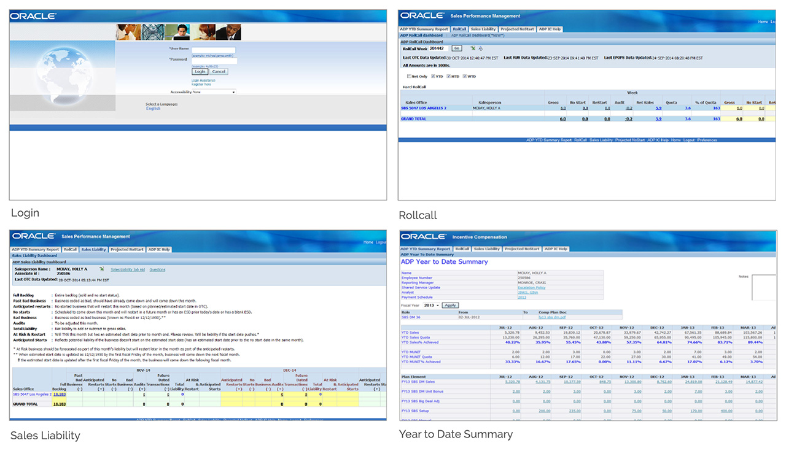Focus the Password input field
The image size is (786, 451).
(x=214, y=61)
